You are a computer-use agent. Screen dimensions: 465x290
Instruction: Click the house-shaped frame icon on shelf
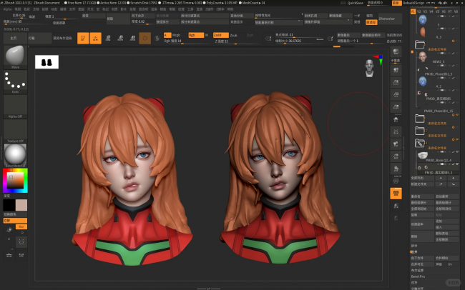tap(396, 119)
